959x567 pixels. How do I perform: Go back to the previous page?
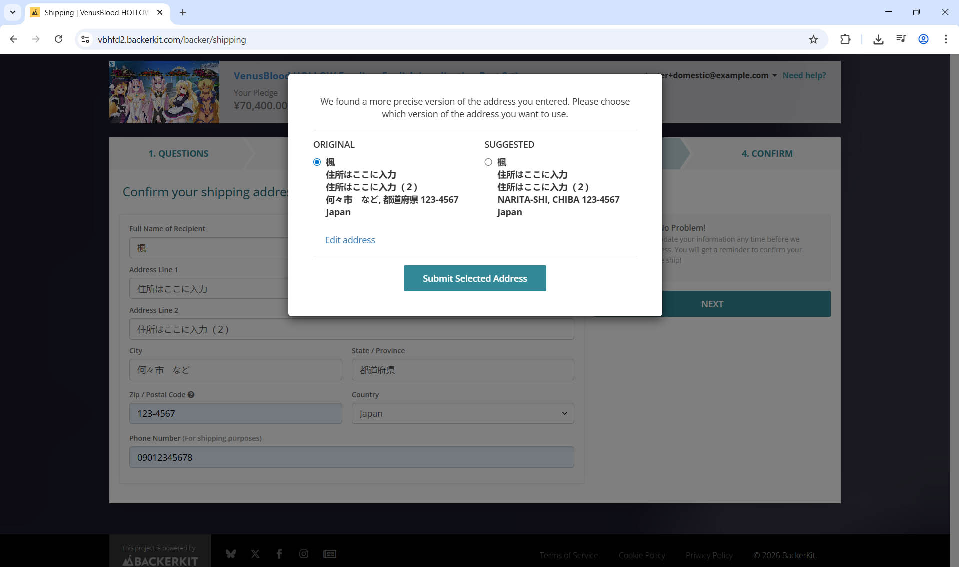pyautogui.click(x=14, y=40)
